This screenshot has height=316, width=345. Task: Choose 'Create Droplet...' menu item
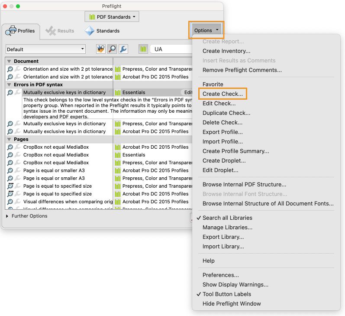point(224,161)
